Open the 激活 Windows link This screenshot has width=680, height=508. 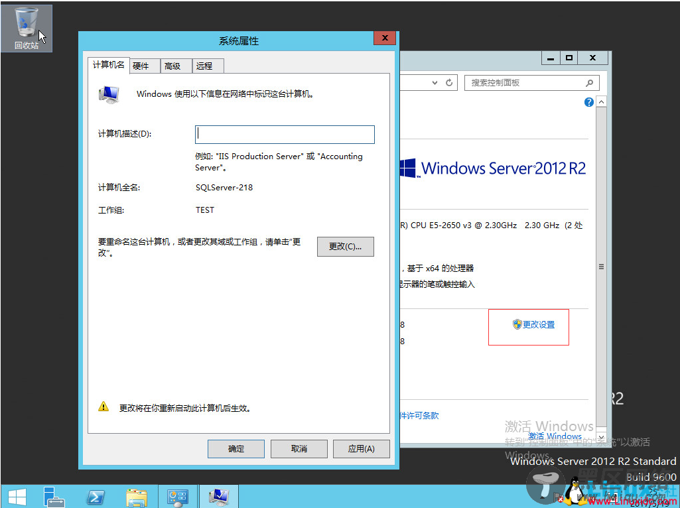coord(555,436)
